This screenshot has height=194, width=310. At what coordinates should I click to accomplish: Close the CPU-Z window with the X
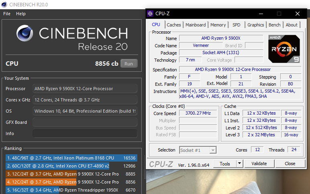(297, 14)
